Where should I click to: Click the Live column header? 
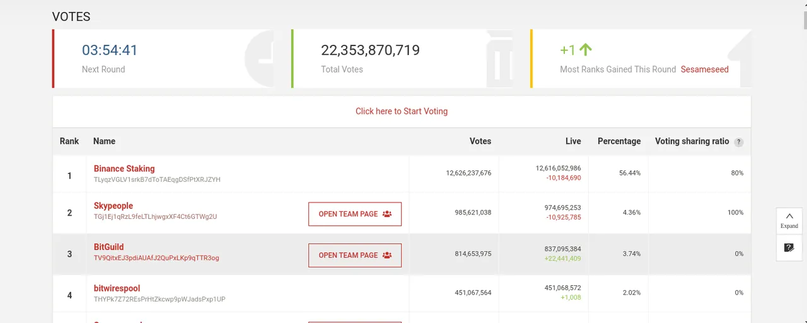(573, 141)
